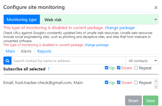Click the contact list scroll down arrow

[x=156, y=87]
